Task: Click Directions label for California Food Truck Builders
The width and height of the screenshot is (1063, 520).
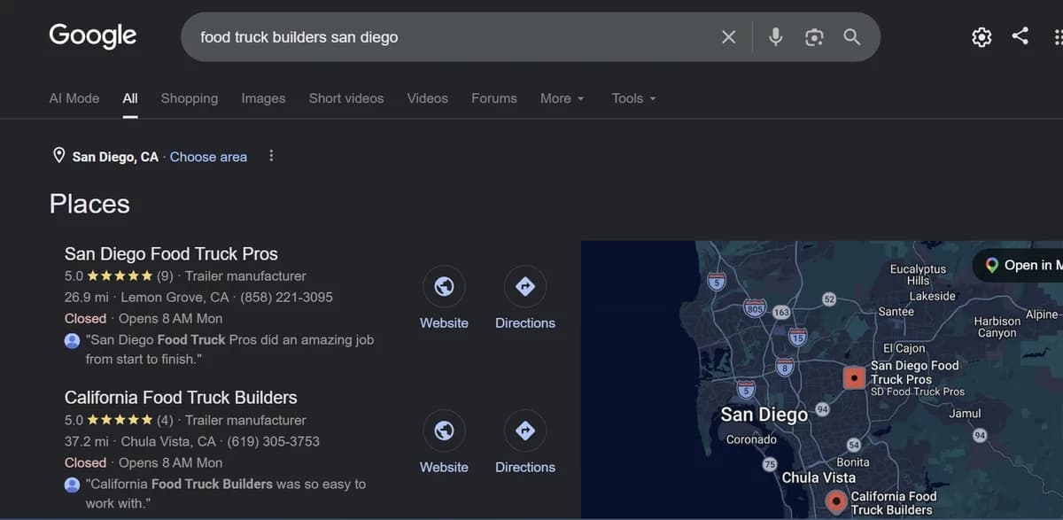Action: (x=525, y=468)
